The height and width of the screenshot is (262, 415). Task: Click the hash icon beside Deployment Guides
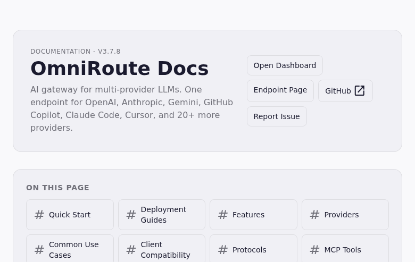[x=131, y=215]
